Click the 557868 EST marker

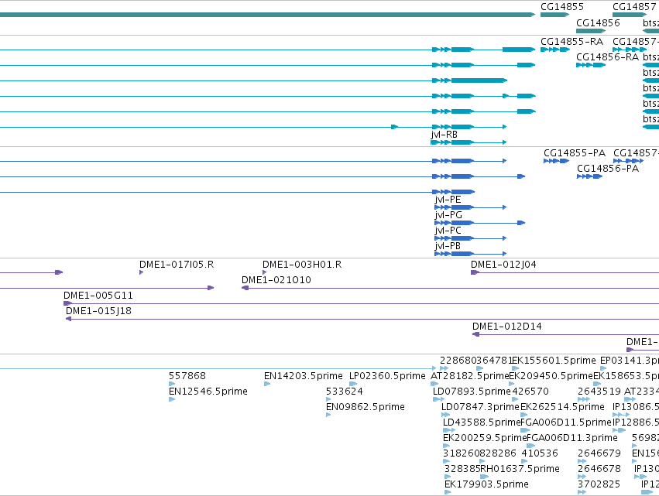pyautogui.click(x=172, y=384)
